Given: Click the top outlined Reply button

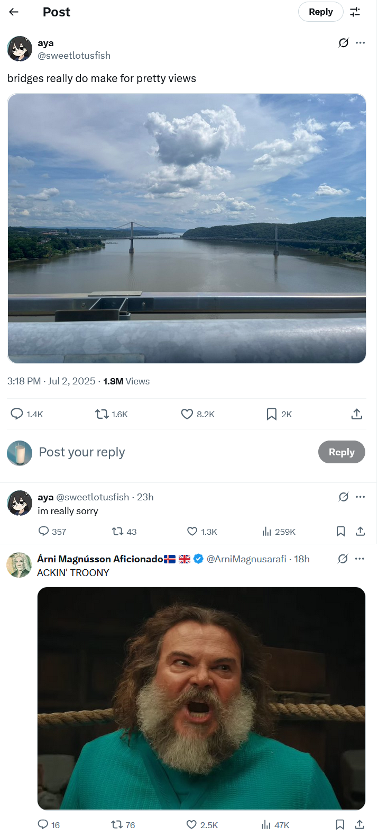Looking at the screenshot, I should point(320,12).
